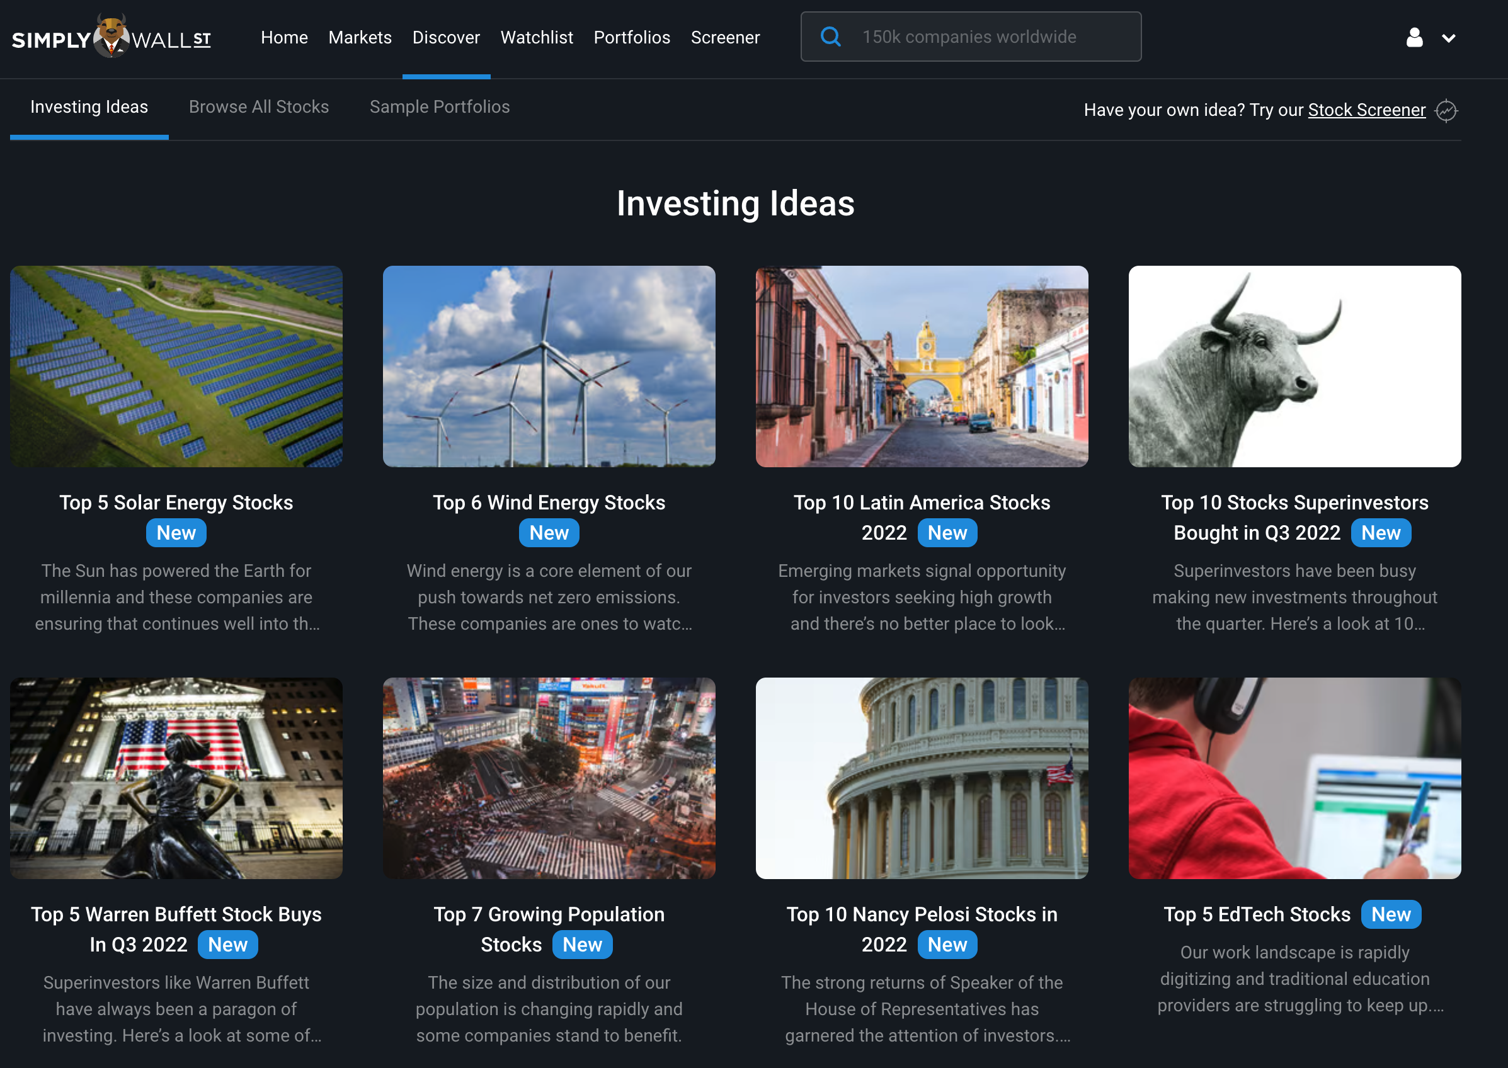The height and width of the screenshot is (1068, 1508).
Task: Click the search magnifier icon
Action: pos(831,37)
